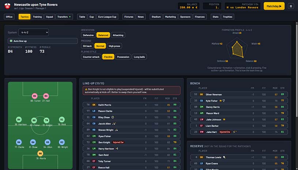Click Steven Wright's trait icon
This screenshot has height=170, width=298.
pyautogui.click(x=116, y=130)
